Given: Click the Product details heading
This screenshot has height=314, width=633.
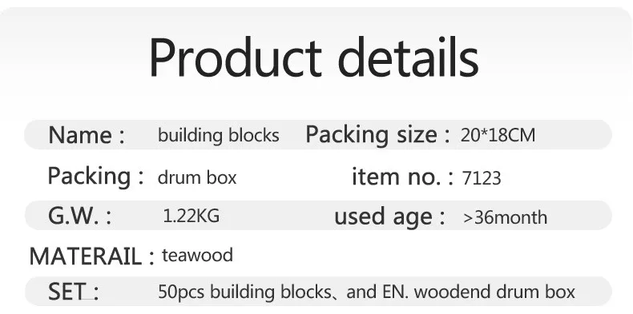Looking at the screenshot, I should 314,59.
